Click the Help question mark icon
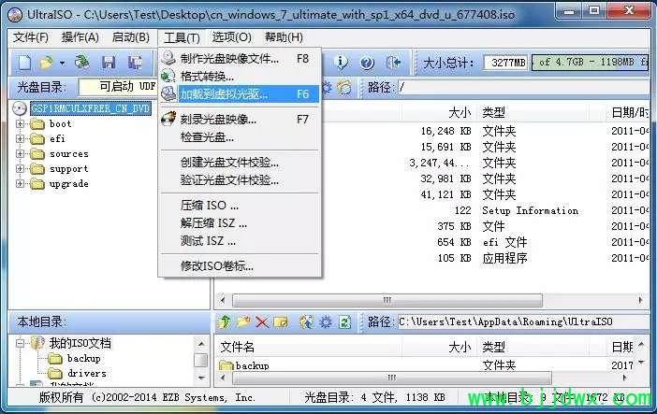The height and width of the screenshot is (414, 657). tap(367, 64)
